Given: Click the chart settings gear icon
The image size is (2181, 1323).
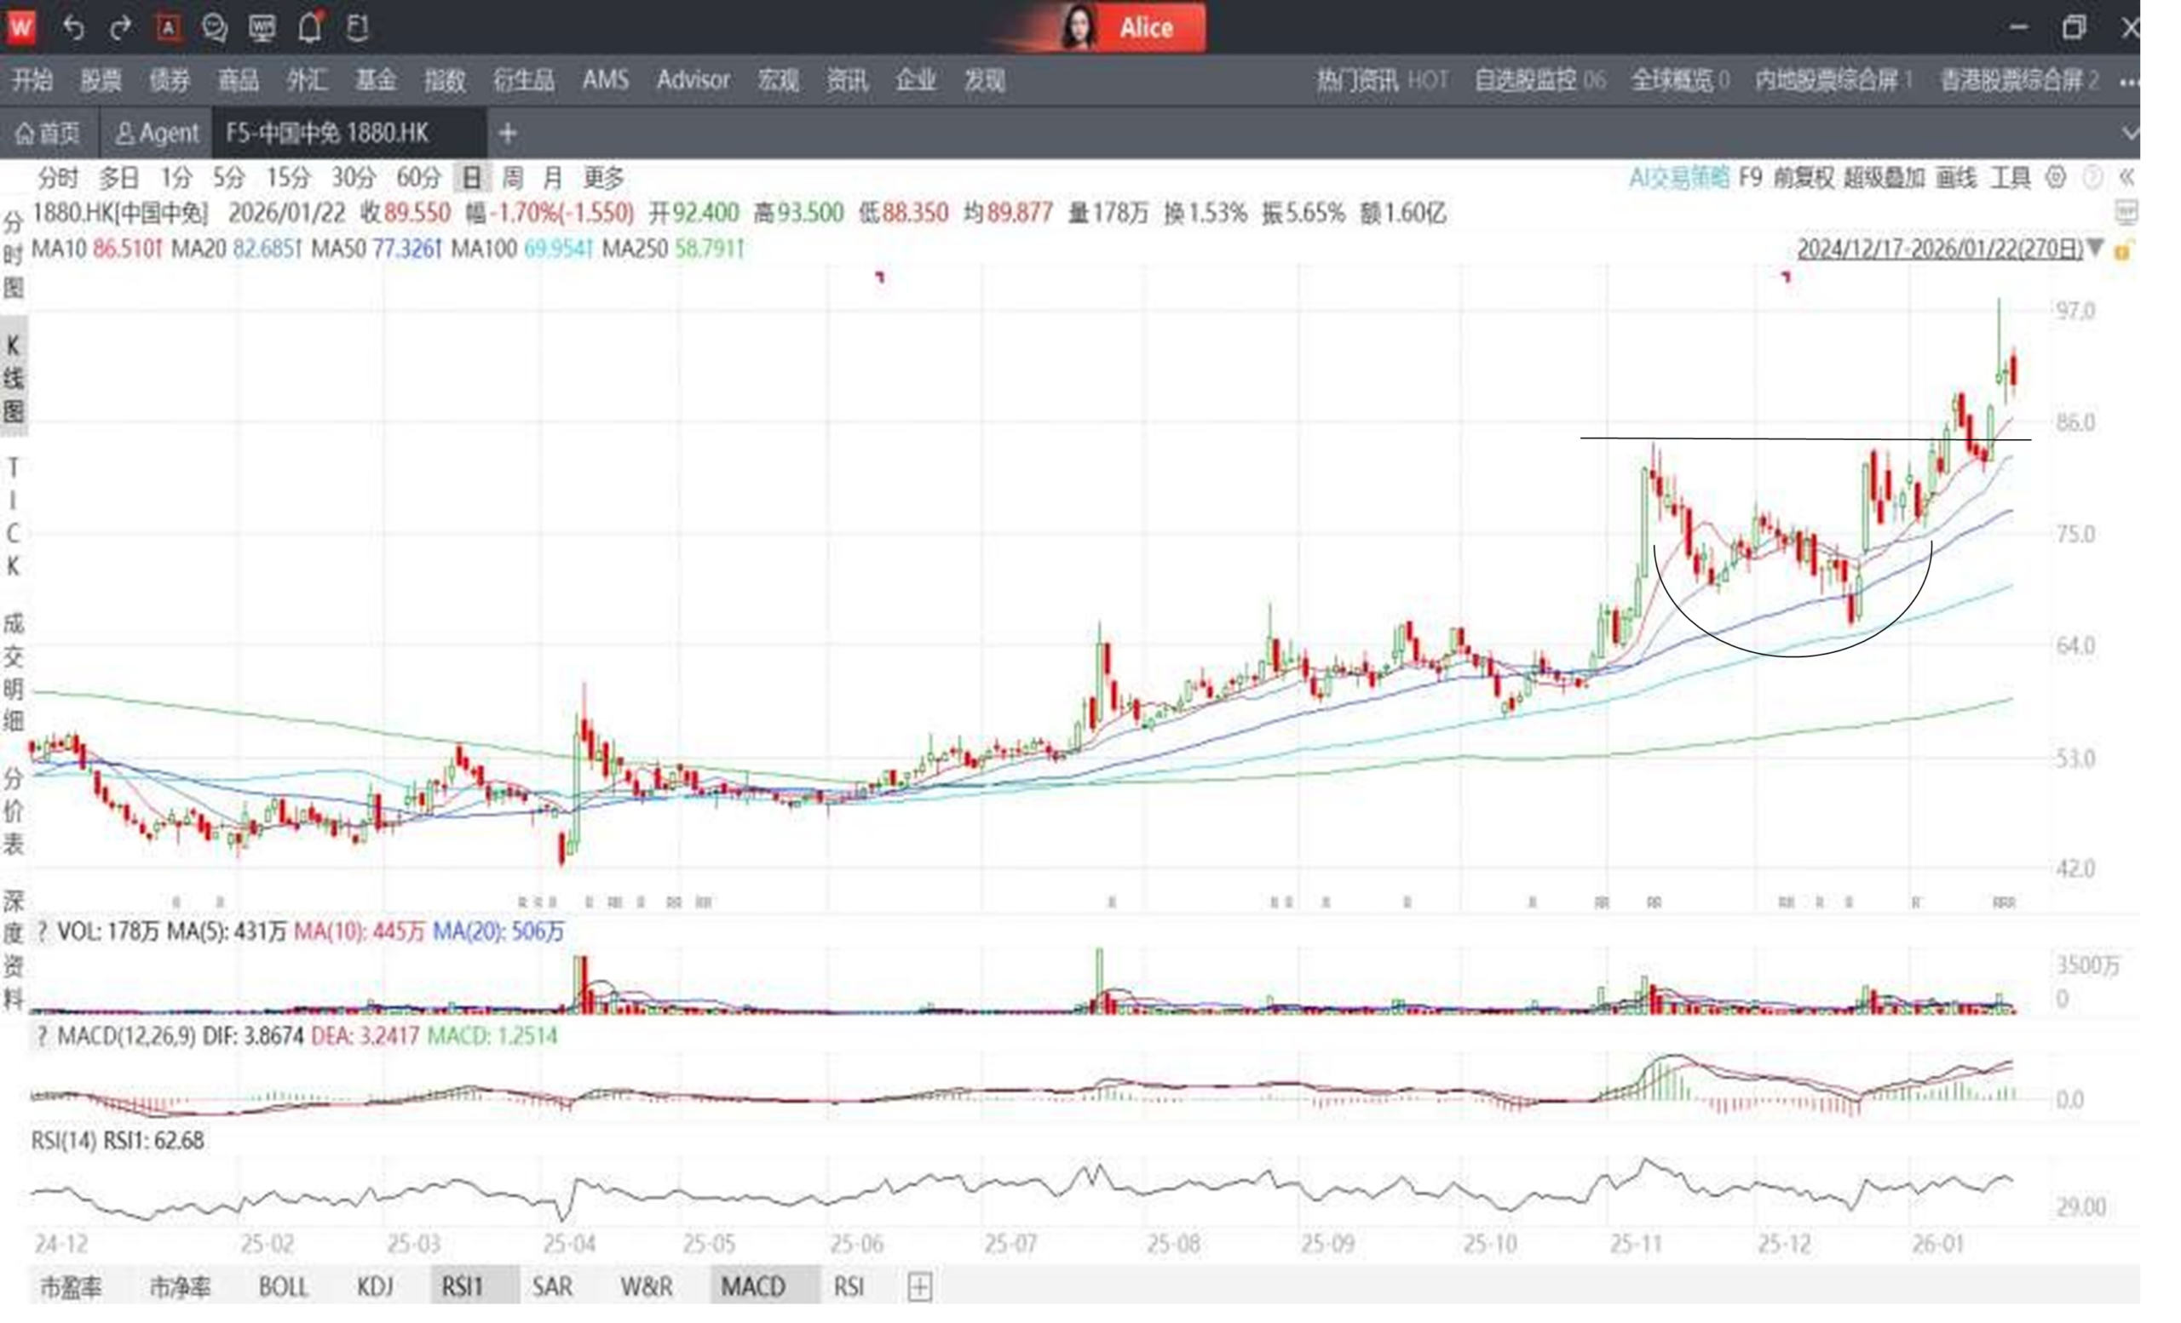Looking at the screenshot, I should 2055,178.
